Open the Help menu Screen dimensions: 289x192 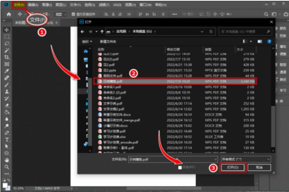(161, 5)
